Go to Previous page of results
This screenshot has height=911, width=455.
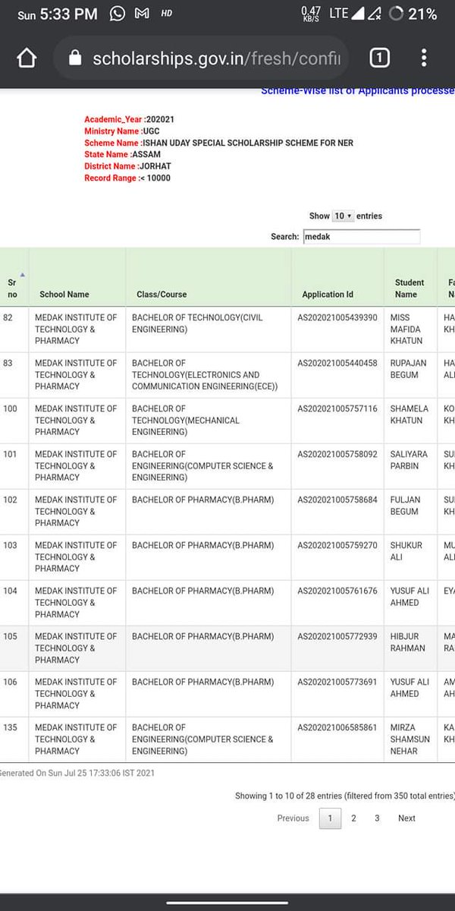(x=293, y=818)
